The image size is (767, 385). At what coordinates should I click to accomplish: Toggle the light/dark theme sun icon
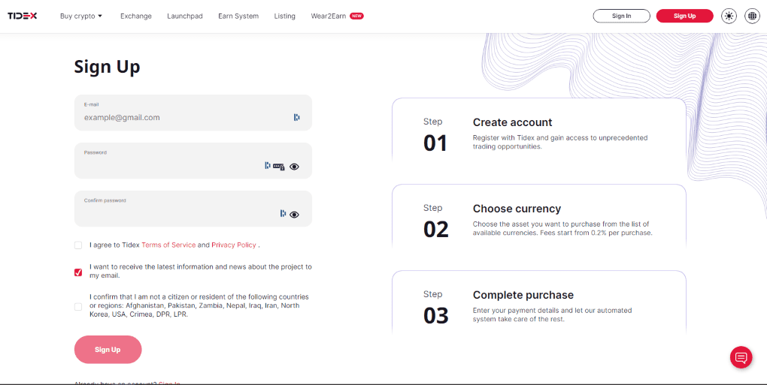point(729,16)
